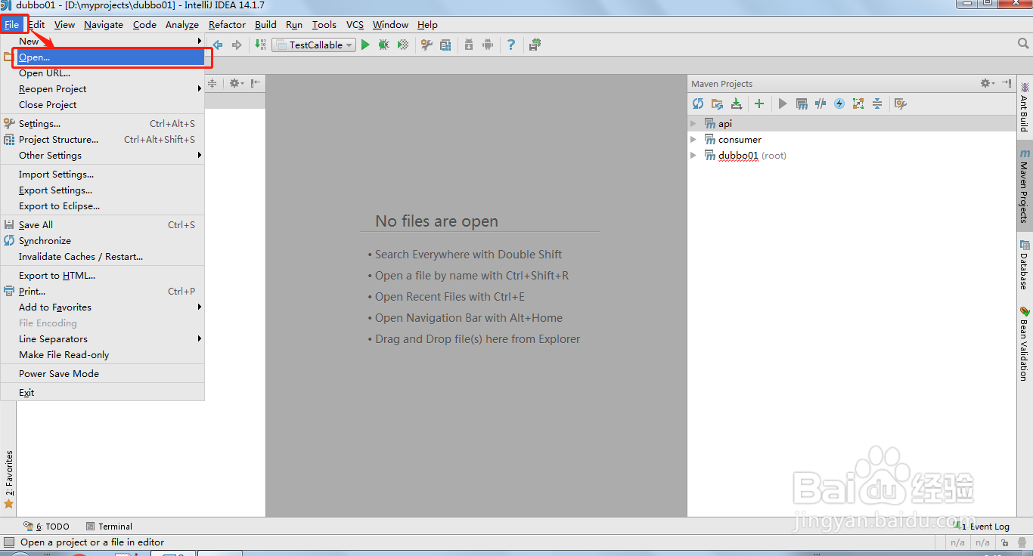Open the Event Log tool window
1033x556 pixels.
(983, 527)
